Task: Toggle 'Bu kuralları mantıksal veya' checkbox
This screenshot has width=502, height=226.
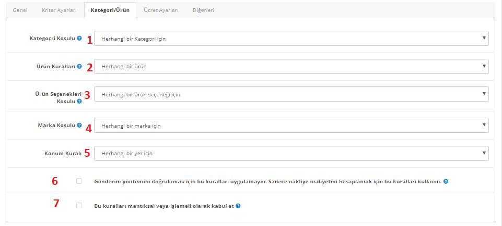Action: point(79,206)
